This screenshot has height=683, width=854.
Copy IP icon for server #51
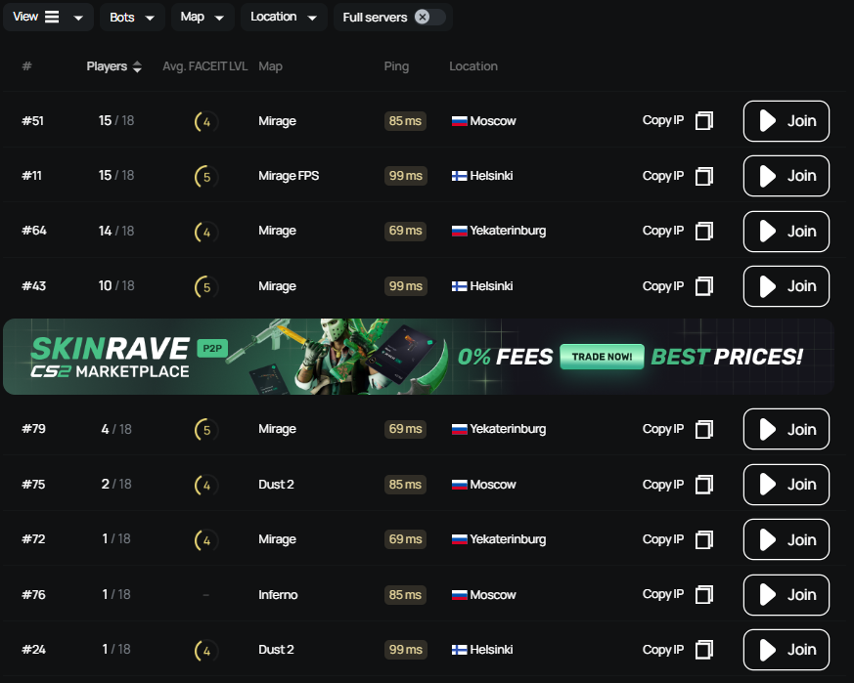pos(704,121)
